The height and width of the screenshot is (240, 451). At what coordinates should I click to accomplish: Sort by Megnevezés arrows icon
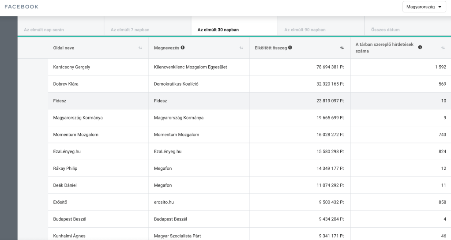(241, 48)
